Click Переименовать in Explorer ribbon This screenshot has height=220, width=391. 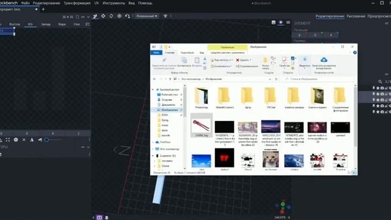tap(247, 67)
